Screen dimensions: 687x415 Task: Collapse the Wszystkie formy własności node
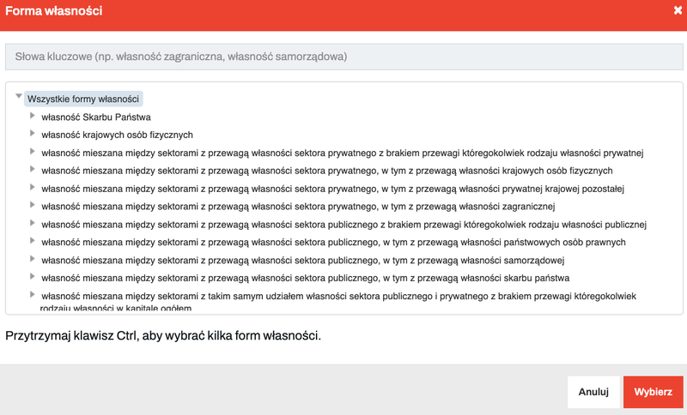[x=18, y=96]
